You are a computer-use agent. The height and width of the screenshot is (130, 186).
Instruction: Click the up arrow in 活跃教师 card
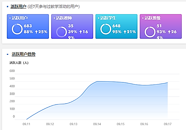click(81, 32)
